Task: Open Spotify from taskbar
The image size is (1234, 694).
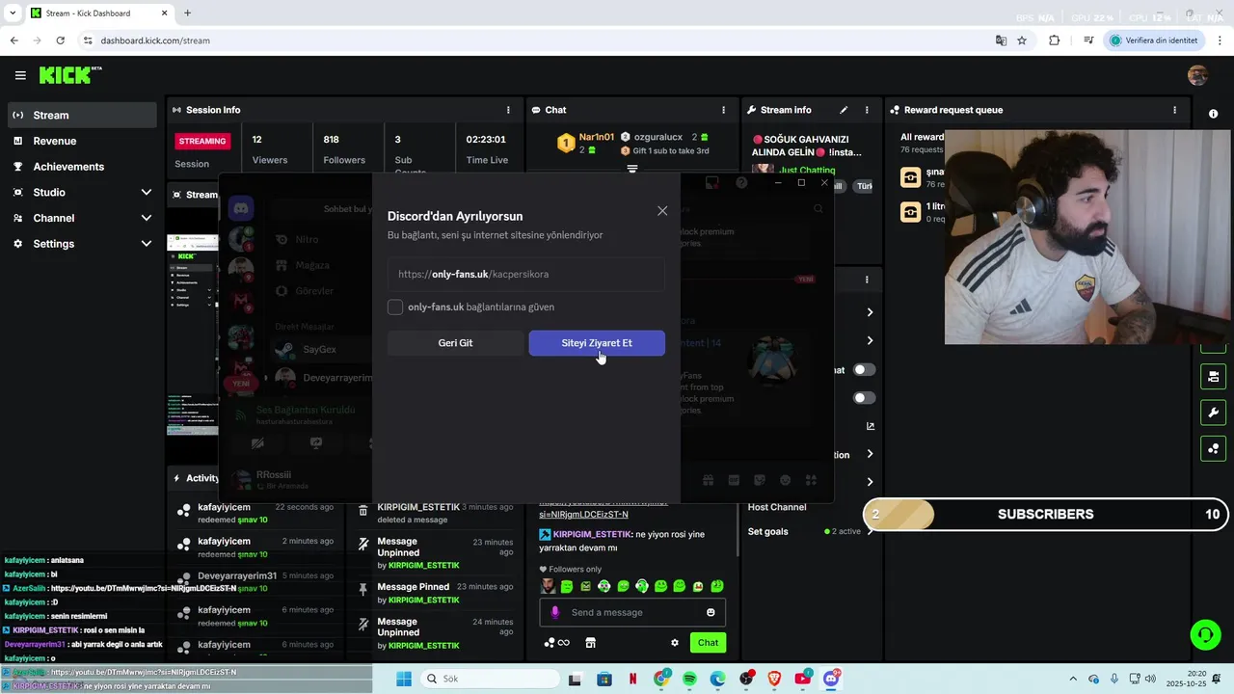Action: click(689, 679)
